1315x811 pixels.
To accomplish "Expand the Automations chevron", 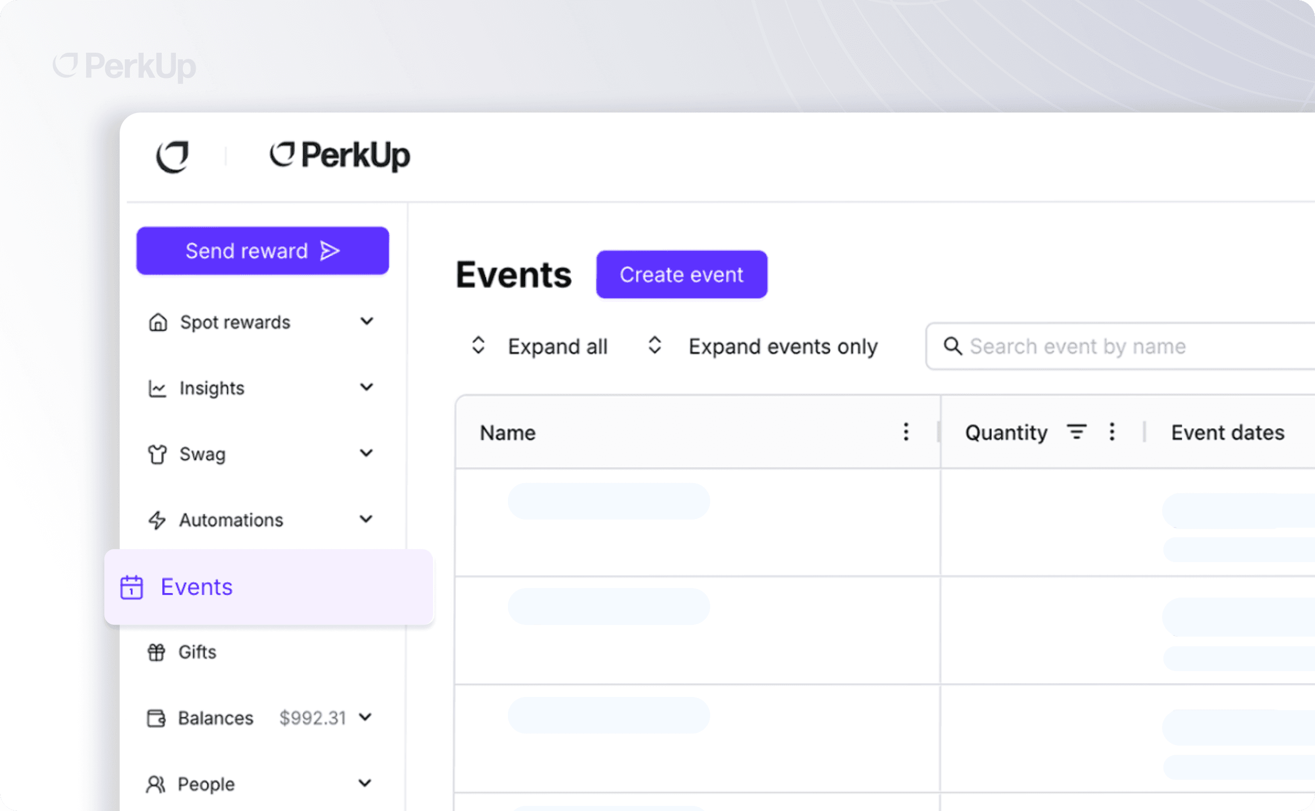I will point(367,519).
